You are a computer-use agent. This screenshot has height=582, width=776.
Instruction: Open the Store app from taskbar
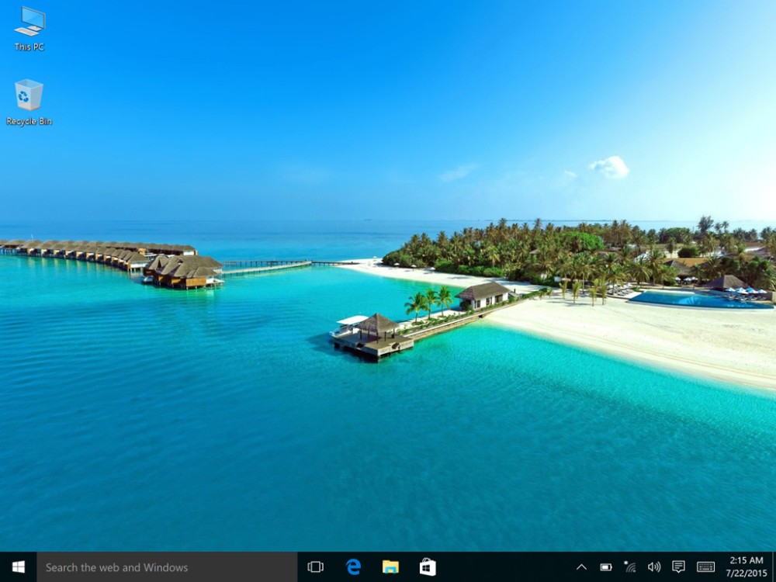click(x=428, y=567)
